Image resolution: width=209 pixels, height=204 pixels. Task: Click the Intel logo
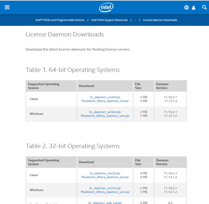[106, 7]
